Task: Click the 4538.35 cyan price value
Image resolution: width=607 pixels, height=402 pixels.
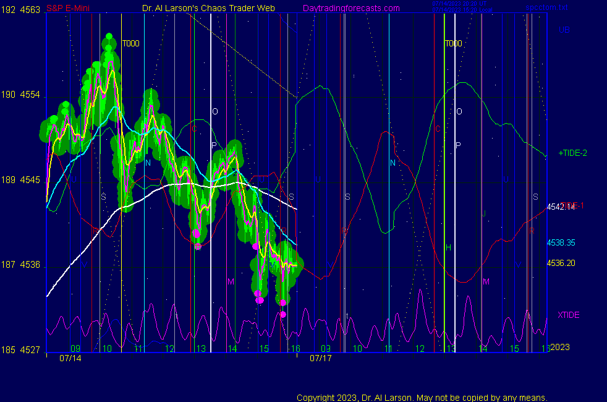Action: coord(561,243)
